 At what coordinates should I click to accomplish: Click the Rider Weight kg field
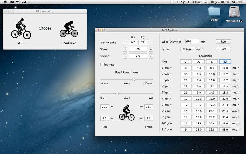pyautogui.click(x=143, y=43)
